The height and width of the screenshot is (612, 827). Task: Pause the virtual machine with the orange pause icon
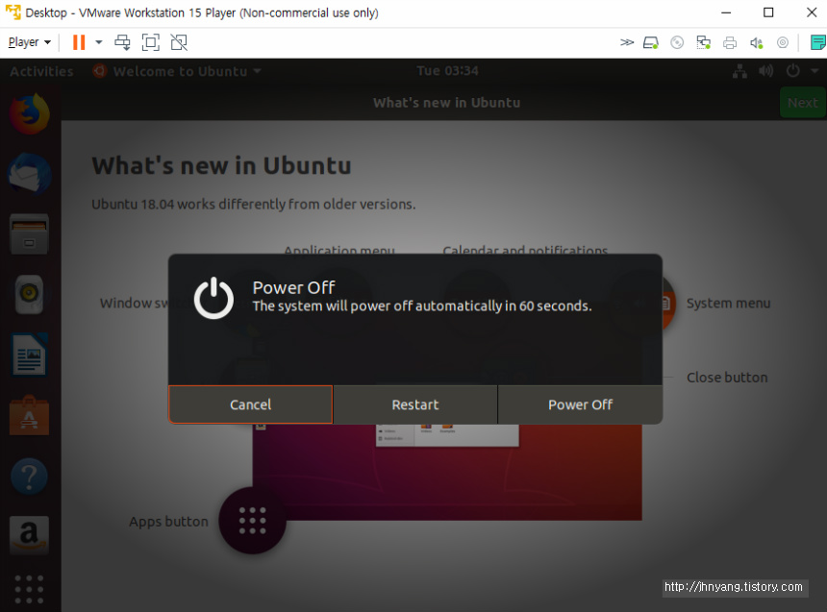point(79,42)
